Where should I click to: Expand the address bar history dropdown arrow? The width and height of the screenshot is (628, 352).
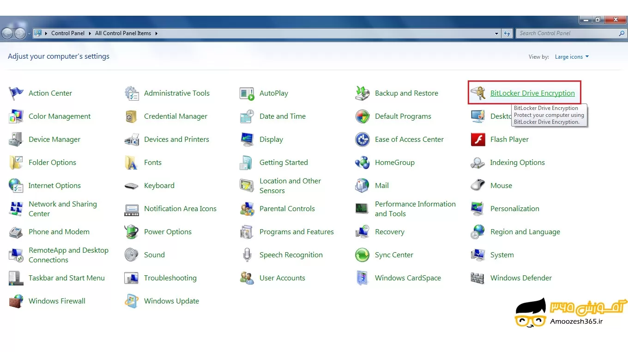(497, 33)
